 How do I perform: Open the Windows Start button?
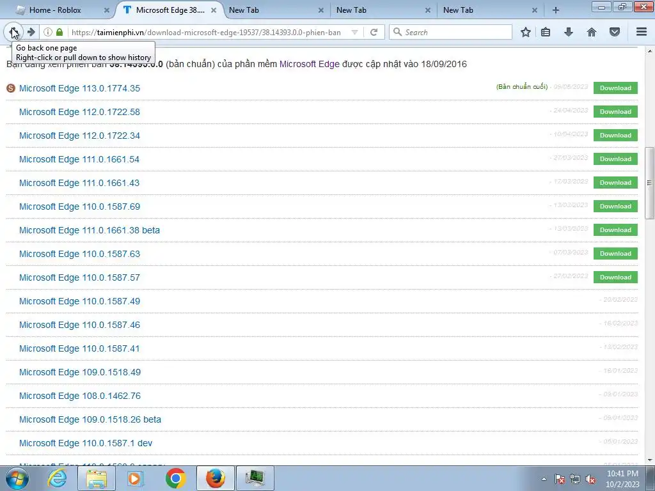17,478
